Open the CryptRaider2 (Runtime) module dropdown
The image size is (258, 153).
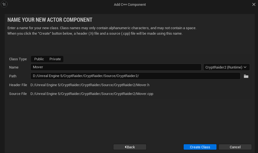(226, 67)
